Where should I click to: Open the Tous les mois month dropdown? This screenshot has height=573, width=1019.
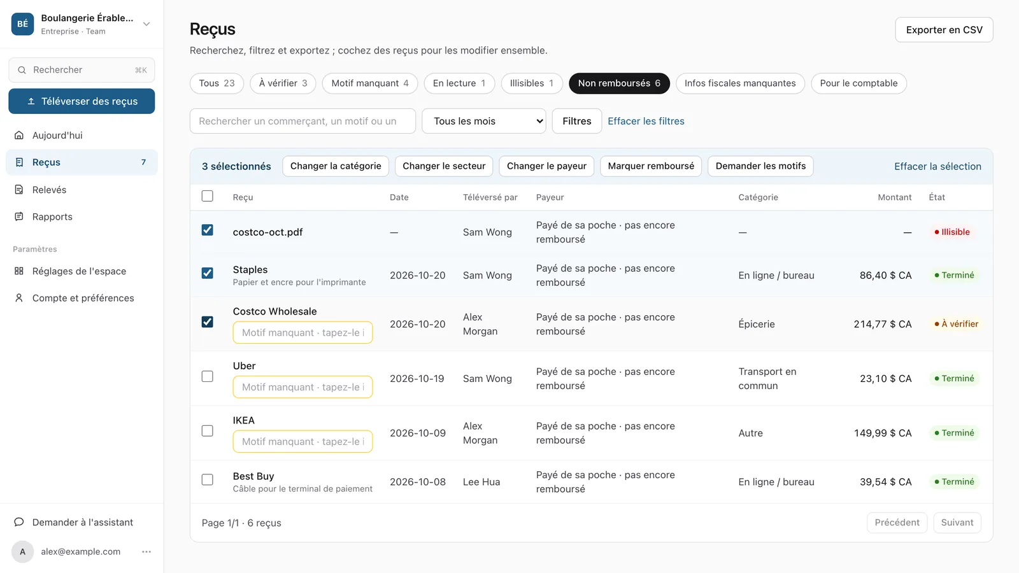(x=484, y=121)
